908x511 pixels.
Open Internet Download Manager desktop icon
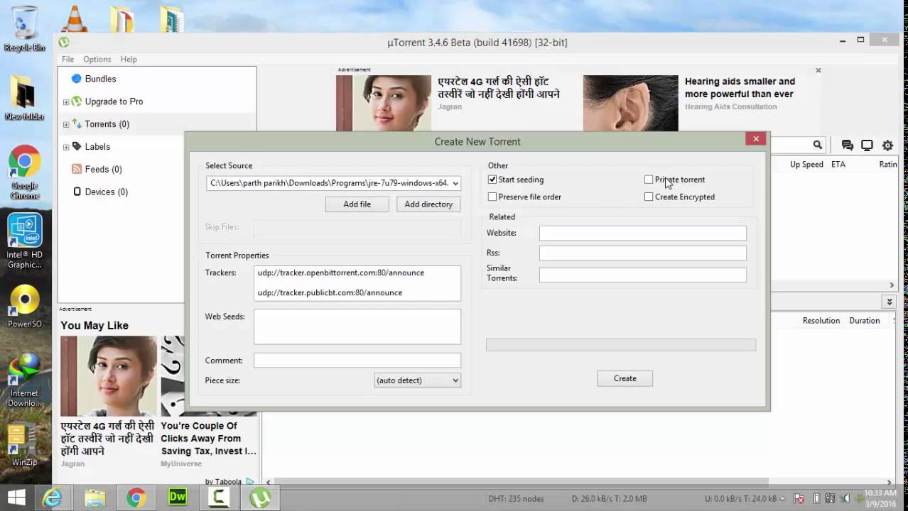(24, 380)
